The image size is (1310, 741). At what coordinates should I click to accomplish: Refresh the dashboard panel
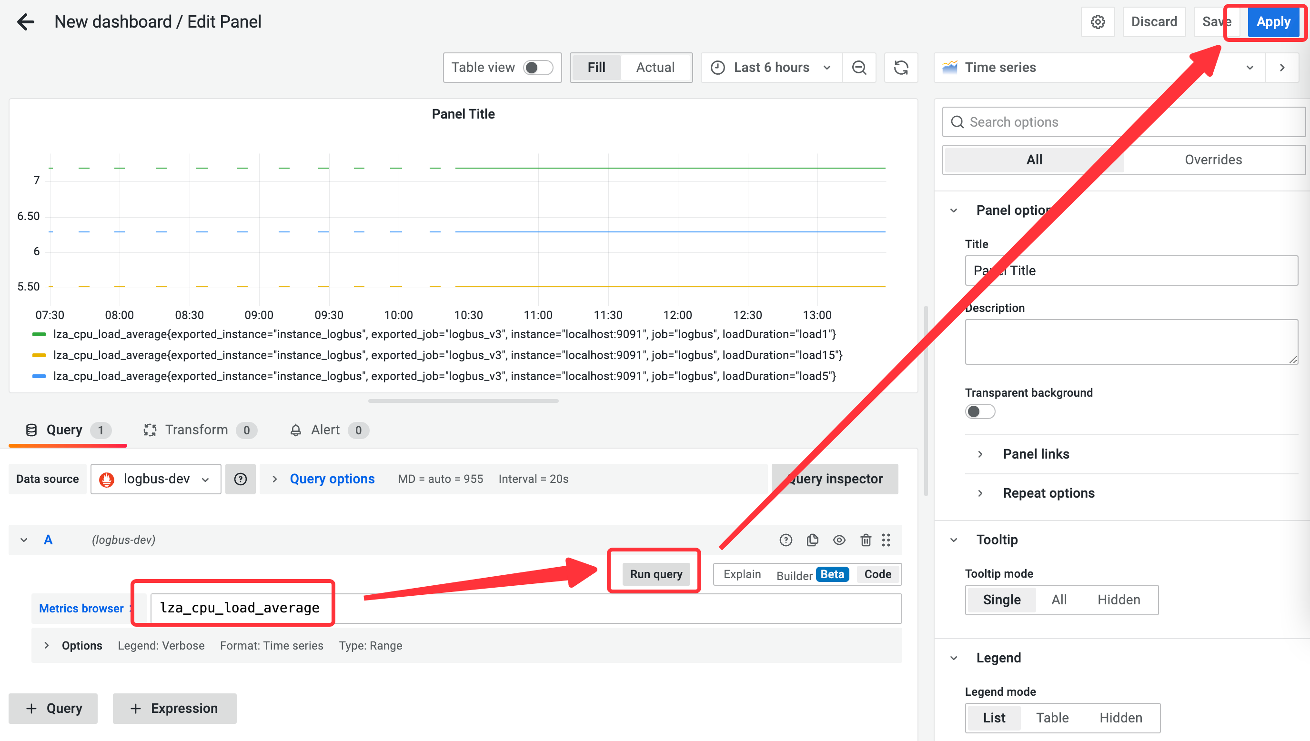pyautogui.click(x=901, y=68)
